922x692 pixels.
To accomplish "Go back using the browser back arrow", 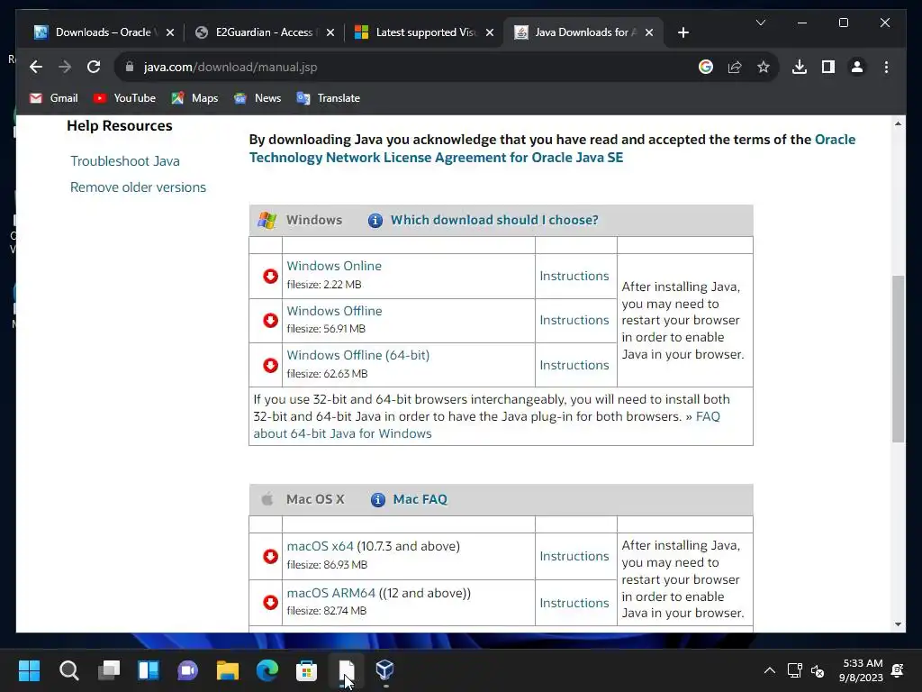I will (x=36, y=67).
